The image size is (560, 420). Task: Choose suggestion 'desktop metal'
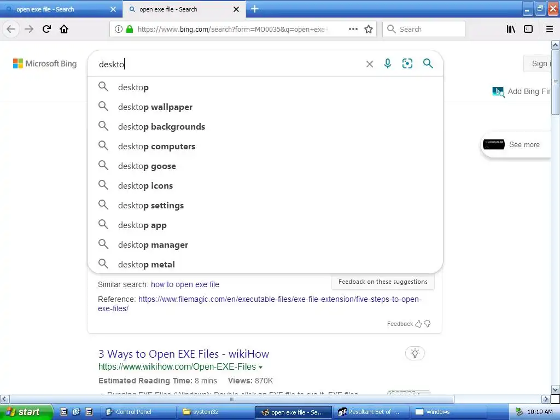[265, 264]
